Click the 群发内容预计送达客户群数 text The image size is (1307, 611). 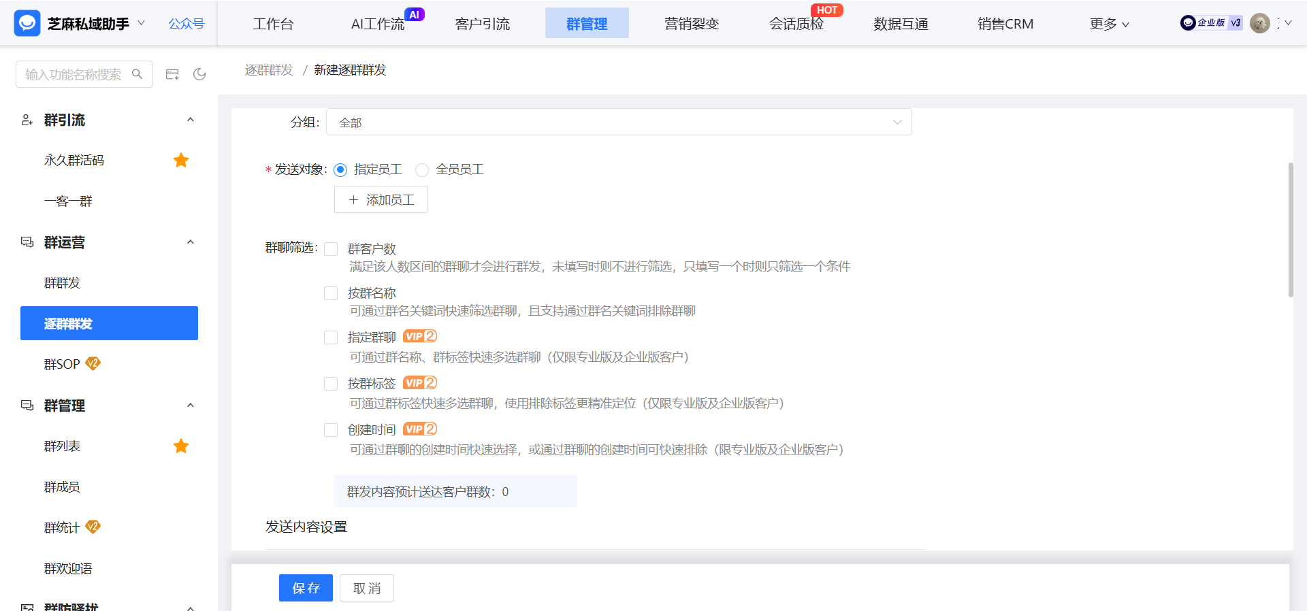coord(427,491)
